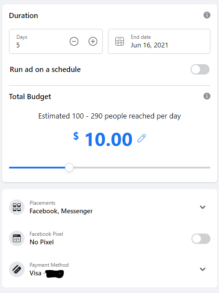This screenshot has height=293, width=219.
Task: Turn on the Facebook Pixel toggle
Action: tap(201, 239)
